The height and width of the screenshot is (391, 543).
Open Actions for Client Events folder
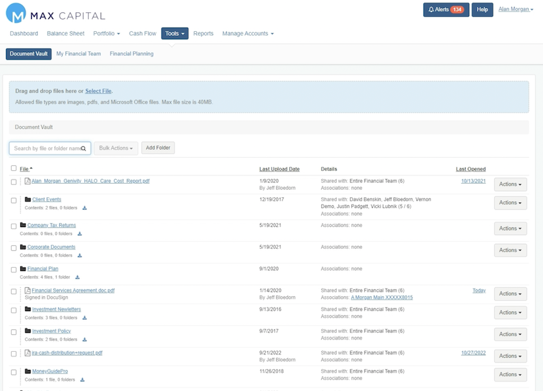point(510,203)
